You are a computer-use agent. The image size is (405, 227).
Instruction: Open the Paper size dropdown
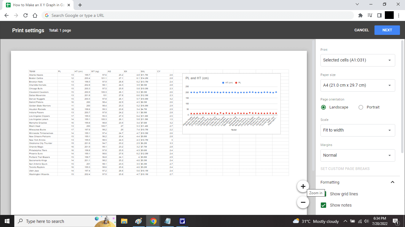(358, 85)
